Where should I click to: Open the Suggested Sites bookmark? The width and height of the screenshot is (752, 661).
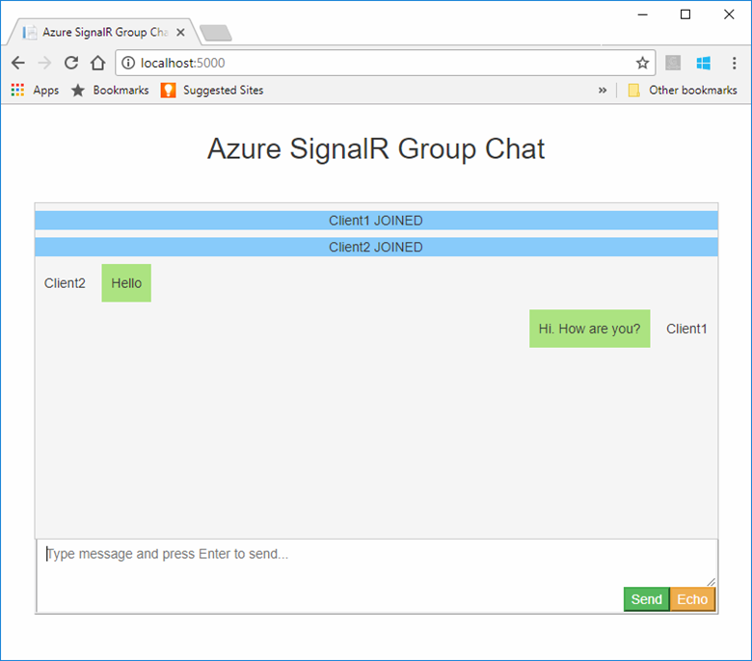tap(212, 91)
